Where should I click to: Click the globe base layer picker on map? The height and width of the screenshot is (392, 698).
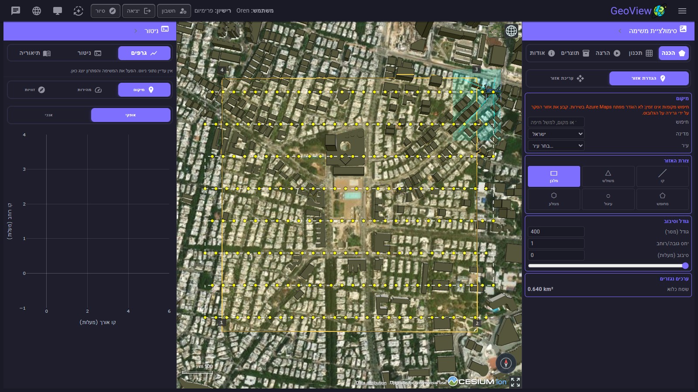pyautogui.click(x=511, y=31)
